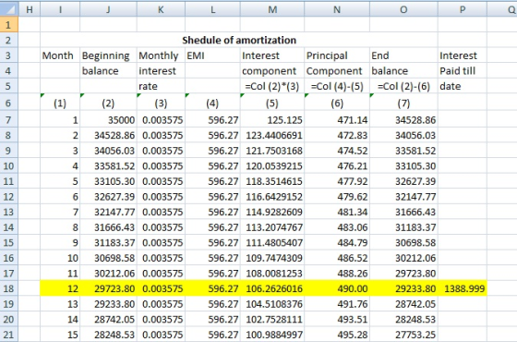
Task: Click the principal cell 495.28
Action: tap(337, 335)
